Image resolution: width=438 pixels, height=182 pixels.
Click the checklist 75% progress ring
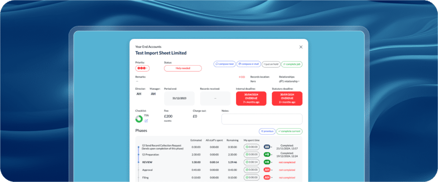(x=139, y=118)
